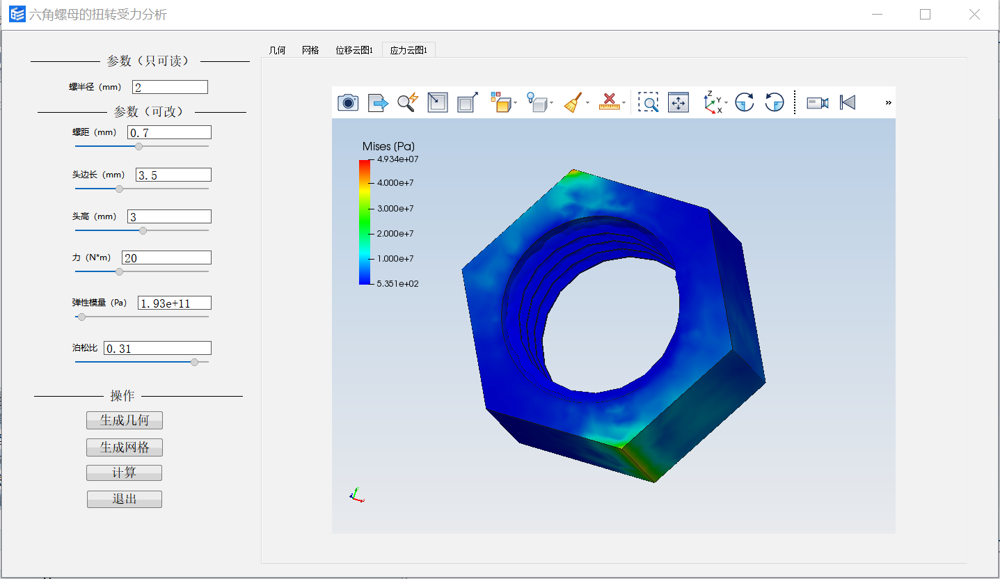The width and height of the screenshot is (1000, 579).
Task: Click the 生成网格 button
Action: tap(125, 447)
